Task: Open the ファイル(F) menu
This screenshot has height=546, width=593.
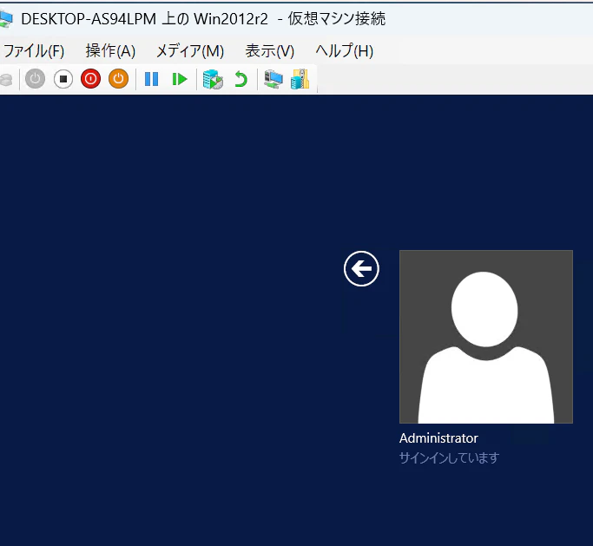Action: 33,51
